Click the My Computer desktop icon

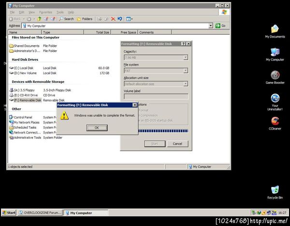(x=275, y=54)
